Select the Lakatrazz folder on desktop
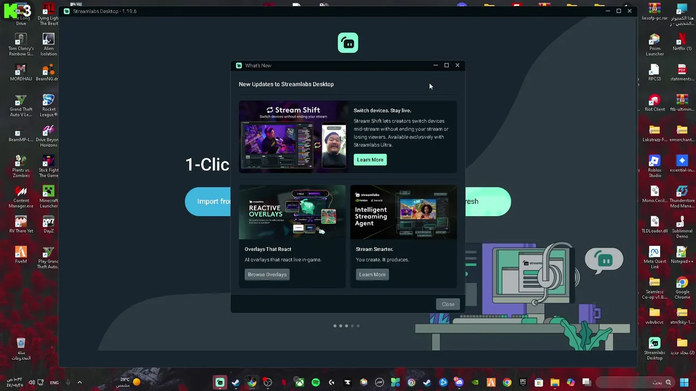Screen dimensions: 696x391 655,134
